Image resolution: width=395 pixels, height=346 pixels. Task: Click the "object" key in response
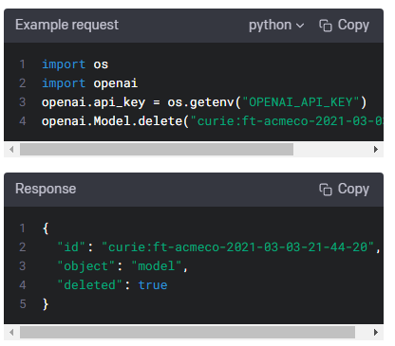[85, 266]
